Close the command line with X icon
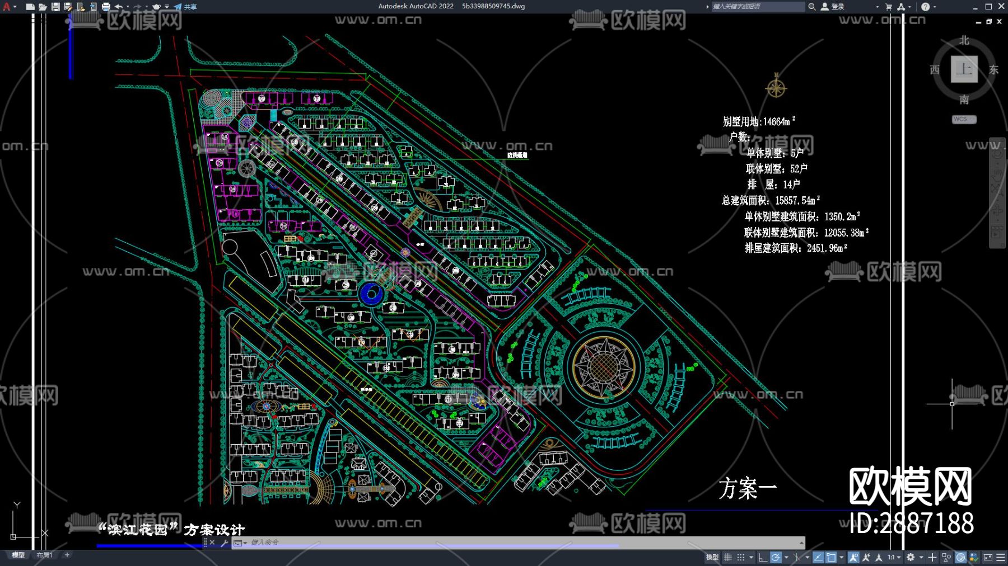This screenshot has width=1008, height=566. coord(212,543)
